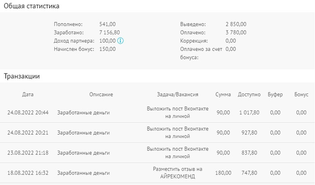Screen dimensions: 315x185
Task: Select the transaction dated 18.08.2022 16:32
Action: click(157, 173)
